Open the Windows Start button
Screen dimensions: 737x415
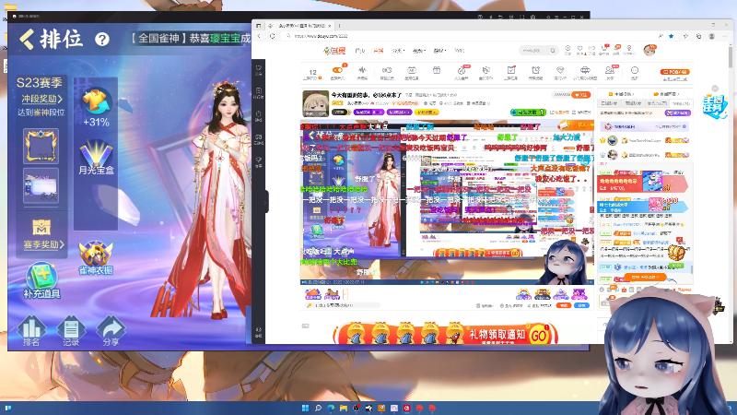pyautogui.click(x=305, y=408)
